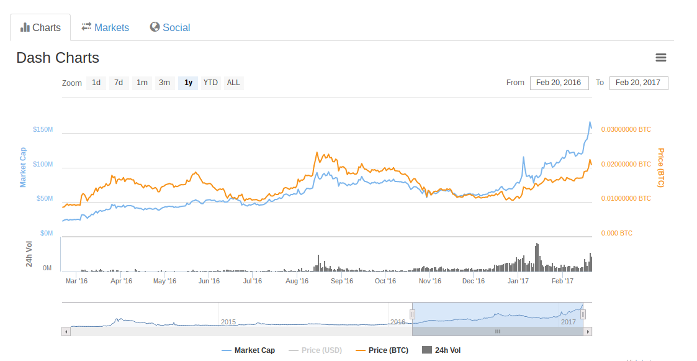Viewport: 697px width, 361px height.
Task: Click the $100M axis label
Action: (x=43, y=164)
